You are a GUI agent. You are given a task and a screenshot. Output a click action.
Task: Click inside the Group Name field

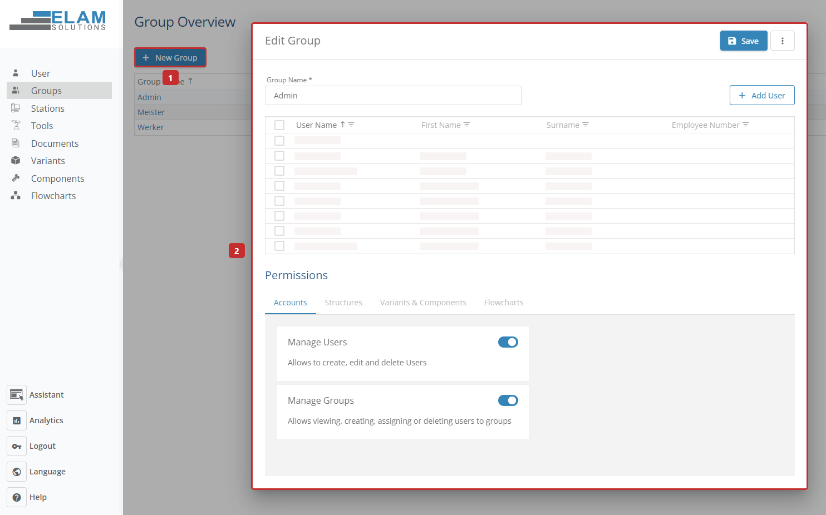[393, 95]
